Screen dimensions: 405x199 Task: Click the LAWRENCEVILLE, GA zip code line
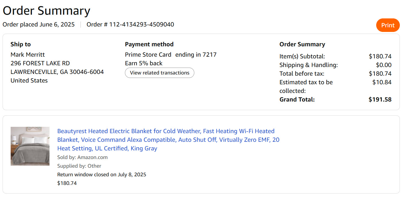click(57, 72)
